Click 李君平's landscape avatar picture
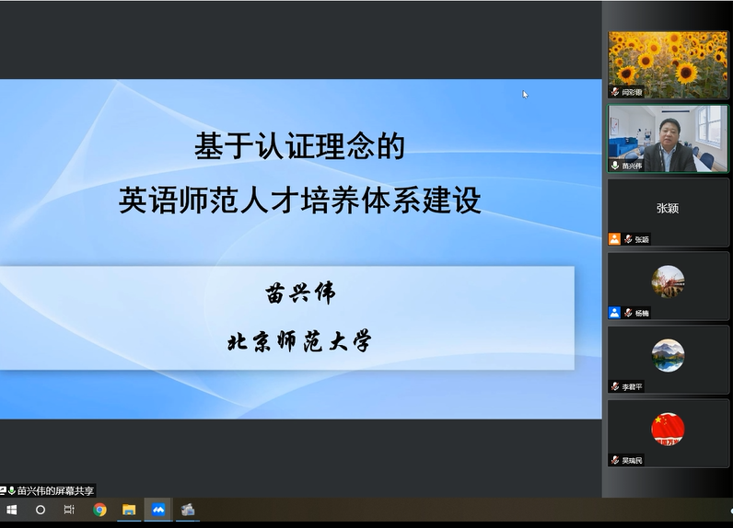The image size is (733, 528). coord(668,355)
